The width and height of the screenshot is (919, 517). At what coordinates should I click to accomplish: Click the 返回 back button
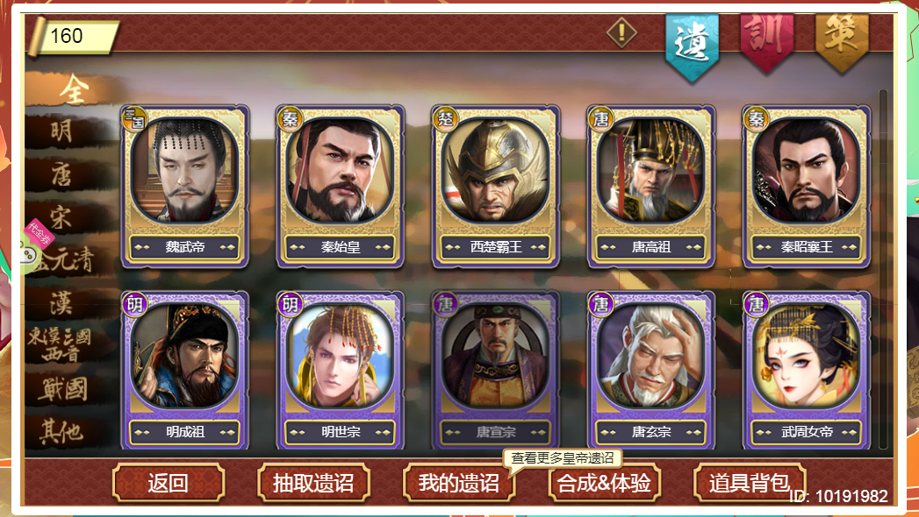[x=169, y=483]
